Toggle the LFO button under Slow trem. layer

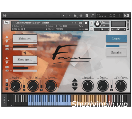point(7,71)
